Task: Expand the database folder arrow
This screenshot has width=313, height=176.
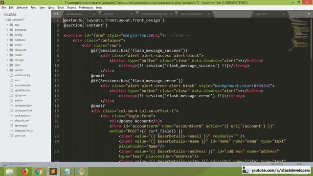Action: coord(7,40)
